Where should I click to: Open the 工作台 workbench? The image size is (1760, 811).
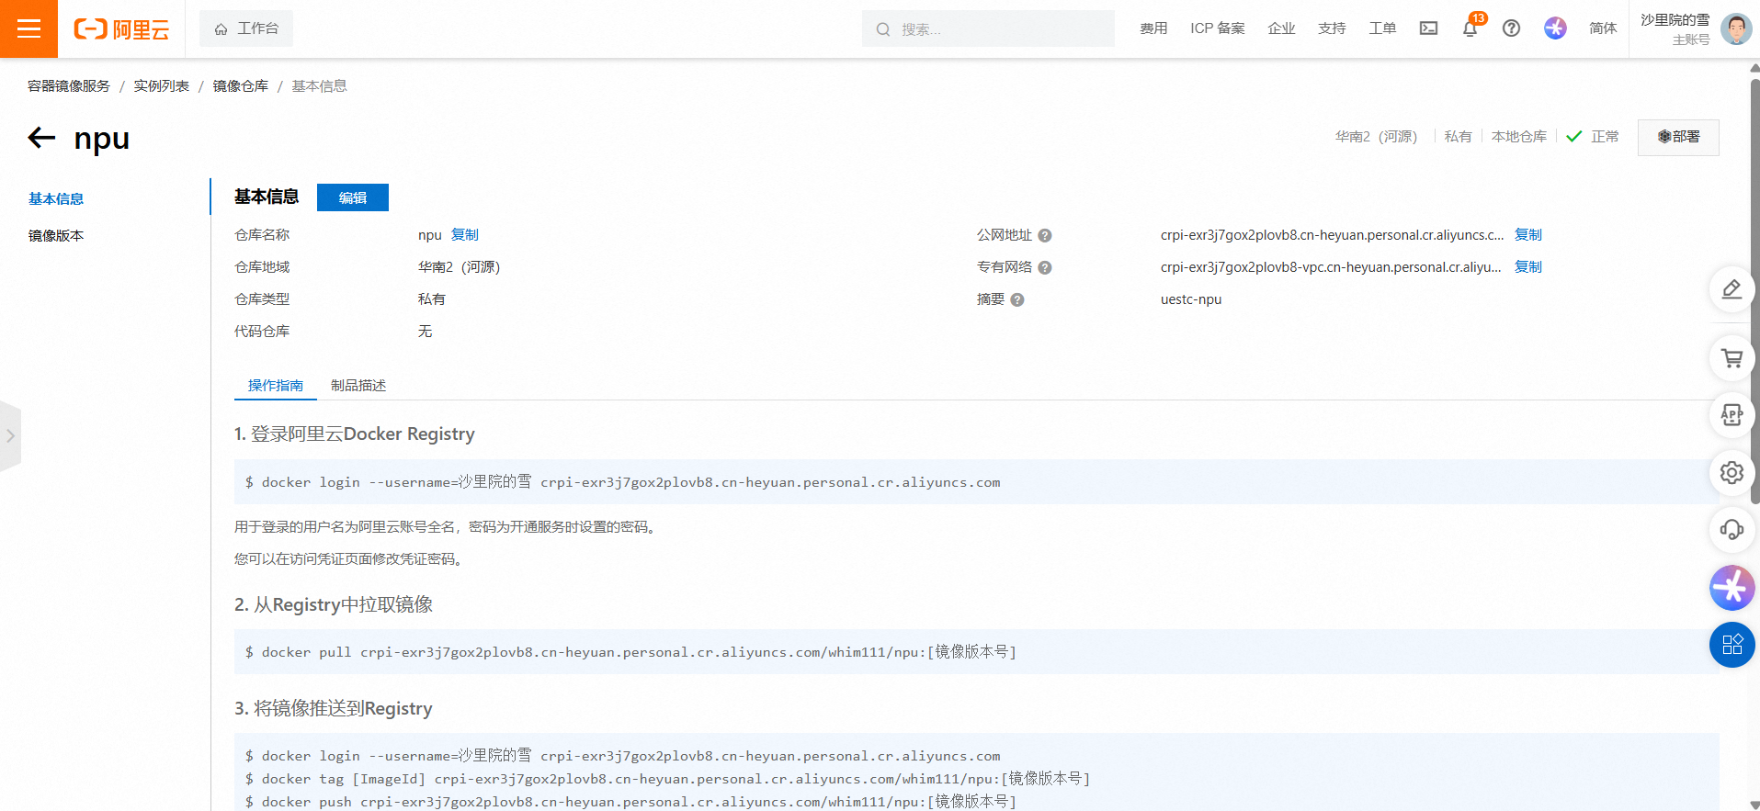[x=246, y=28]
